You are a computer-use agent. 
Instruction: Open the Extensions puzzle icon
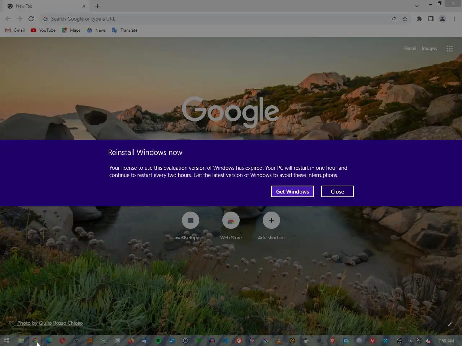click(419, 19)
